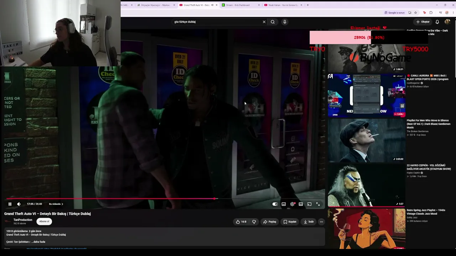Image resolution: width=456 pixels, height=256 pixels.
Task: Save the video with Kaydet
Action: click(x=290, y=222)
